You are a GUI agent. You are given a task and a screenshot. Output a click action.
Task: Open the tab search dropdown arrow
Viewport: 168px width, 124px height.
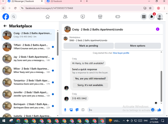3,1
